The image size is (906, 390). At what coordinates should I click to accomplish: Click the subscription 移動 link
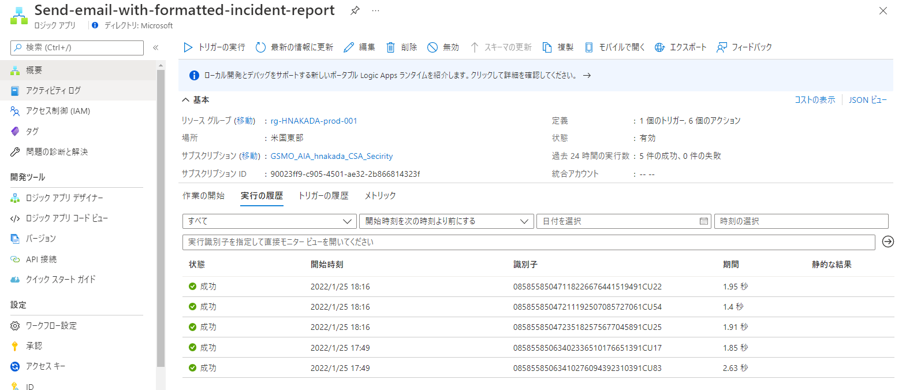pos(250,156)
